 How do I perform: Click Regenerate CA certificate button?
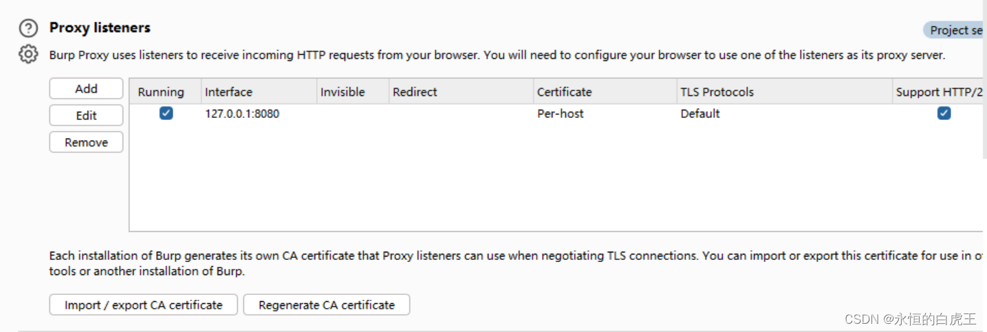[327, 305]
